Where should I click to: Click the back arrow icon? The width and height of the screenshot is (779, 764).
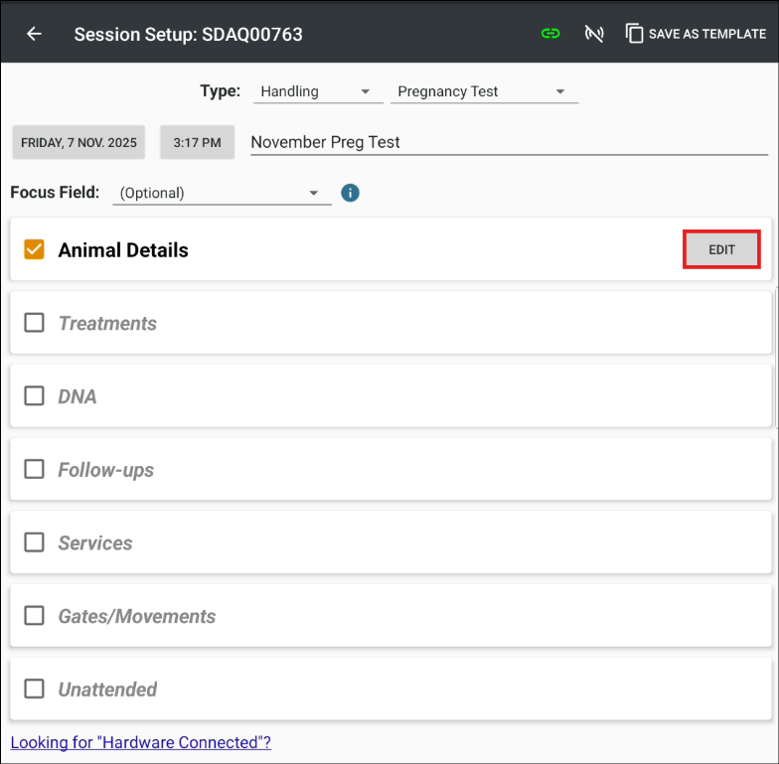[x=34, y=34]
